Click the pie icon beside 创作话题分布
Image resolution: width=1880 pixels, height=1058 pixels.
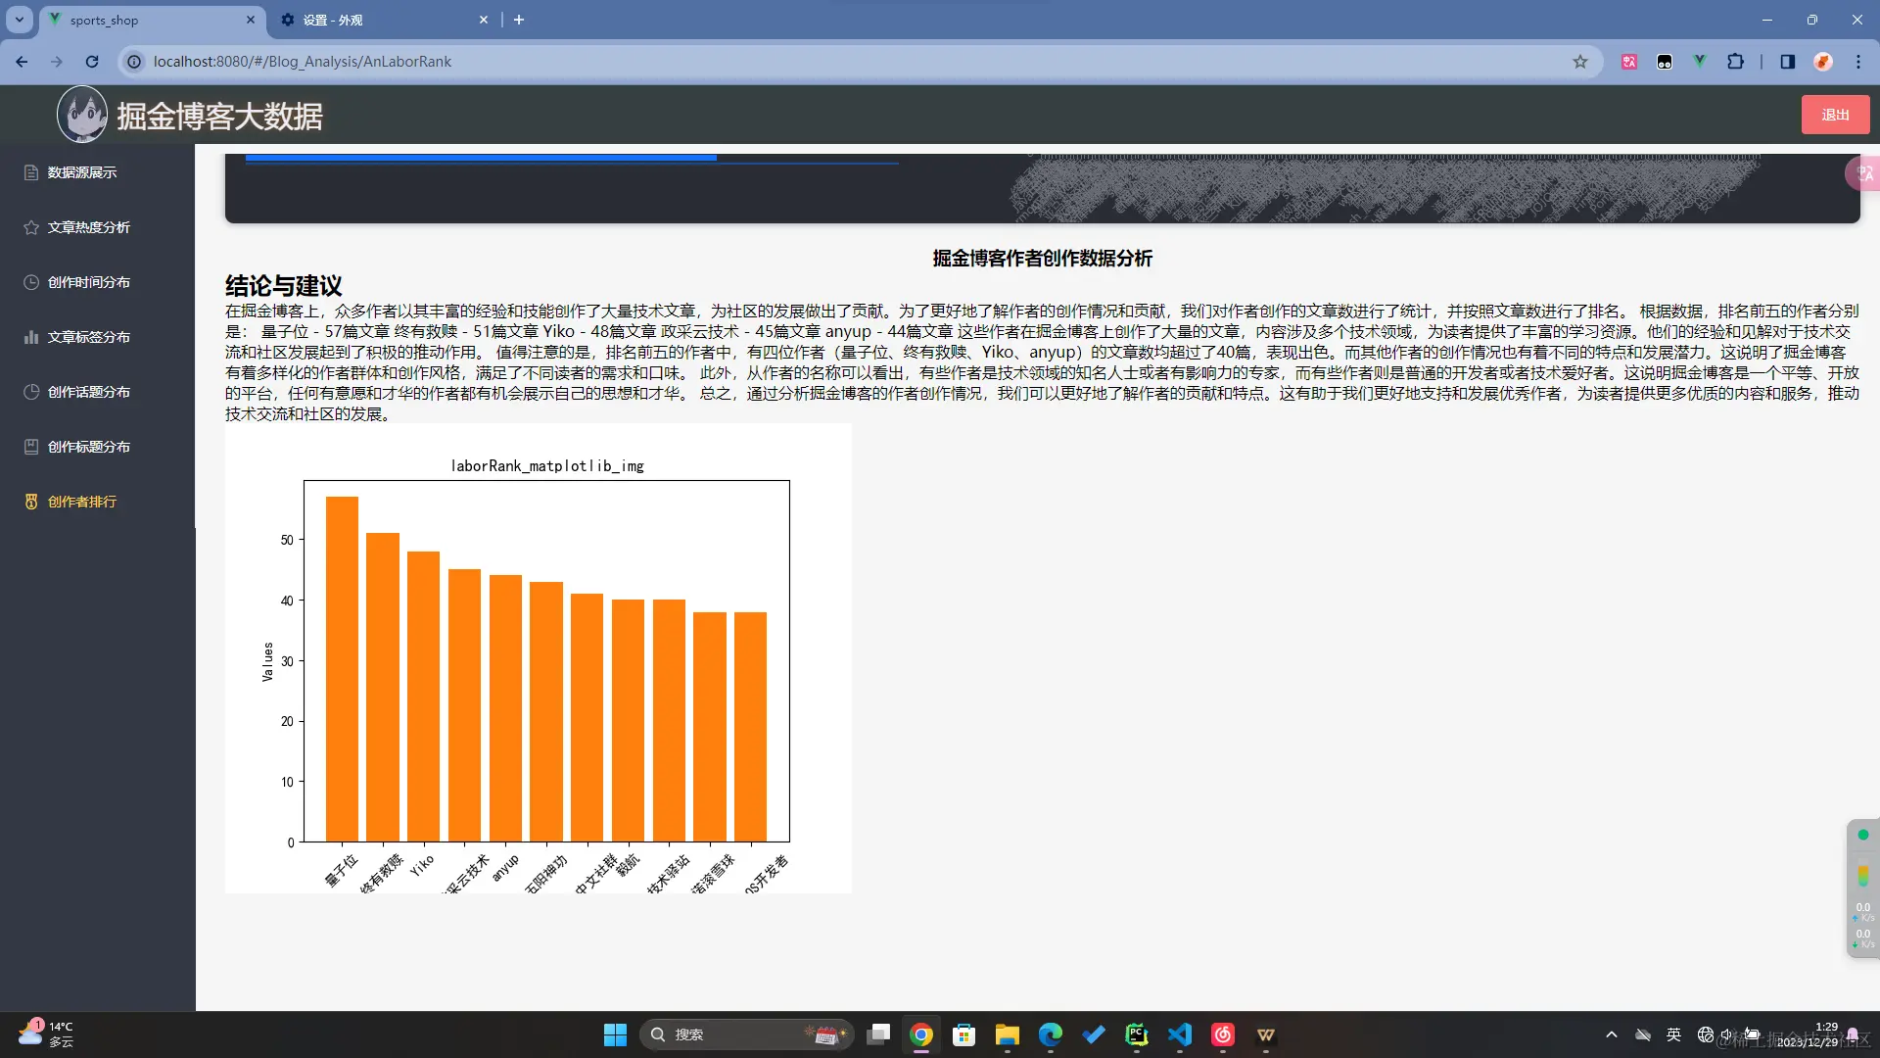click(x=31, y=392)
